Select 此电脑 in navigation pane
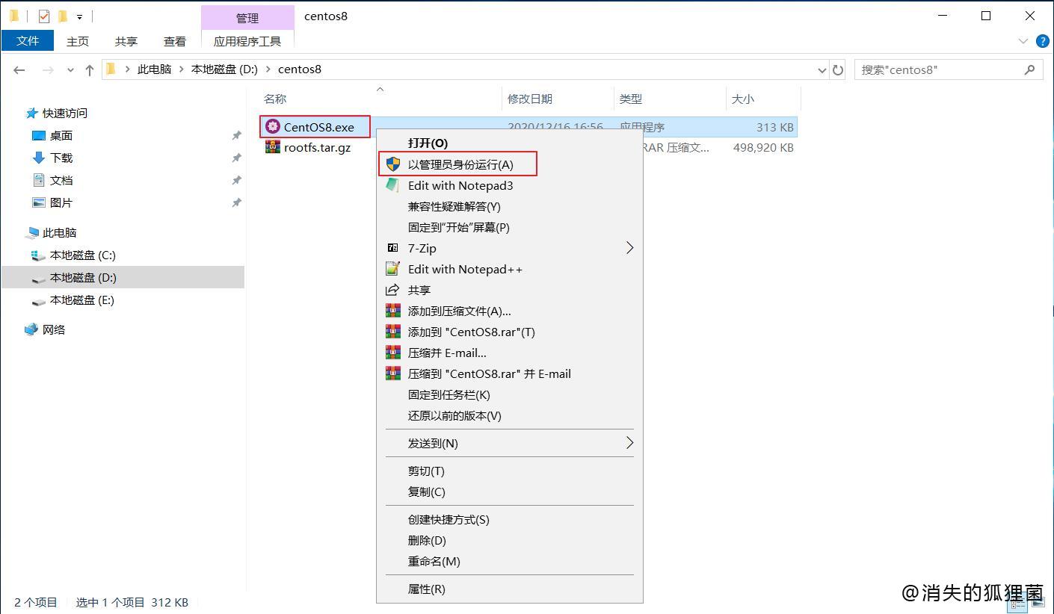The image size is (1054, 614). coord(59,232)
